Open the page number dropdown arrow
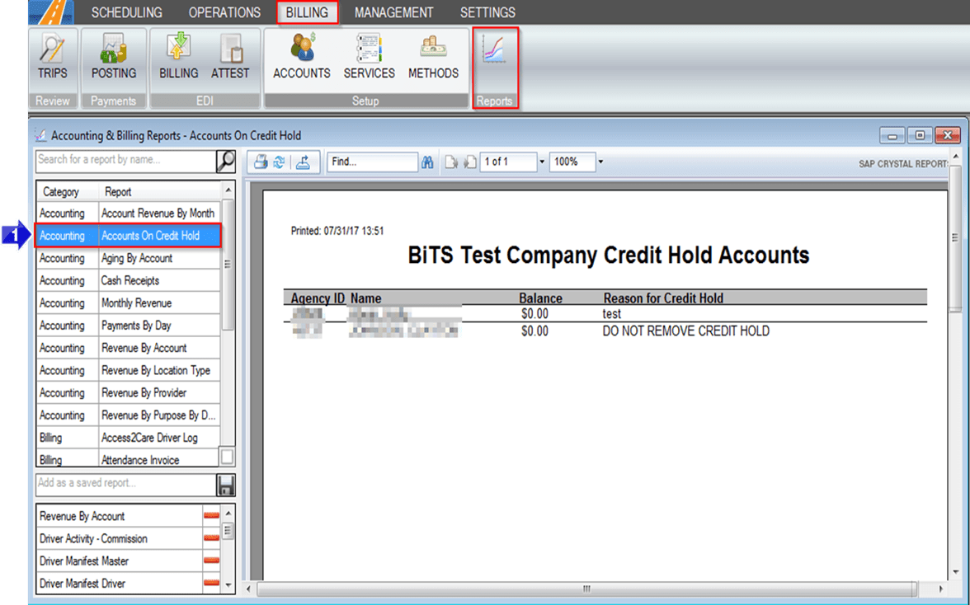 pos(541,162)
